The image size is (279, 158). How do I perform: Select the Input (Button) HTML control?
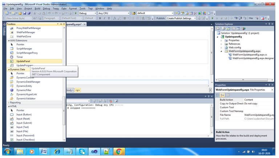tap(24, 115)
